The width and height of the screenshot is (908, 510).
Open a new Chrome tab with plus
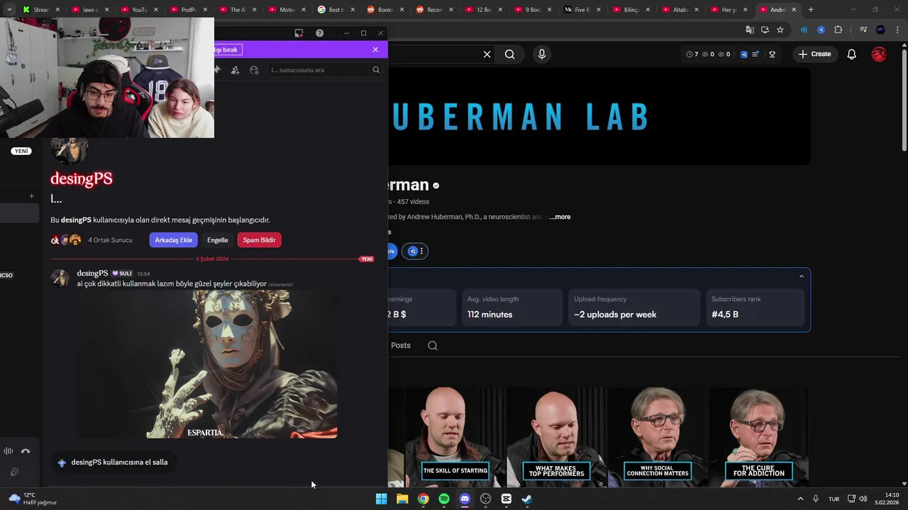811,10
